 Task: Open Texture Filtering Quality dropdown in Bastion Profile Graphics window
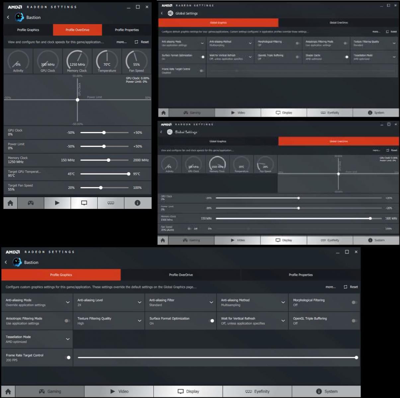pos(139,321)
